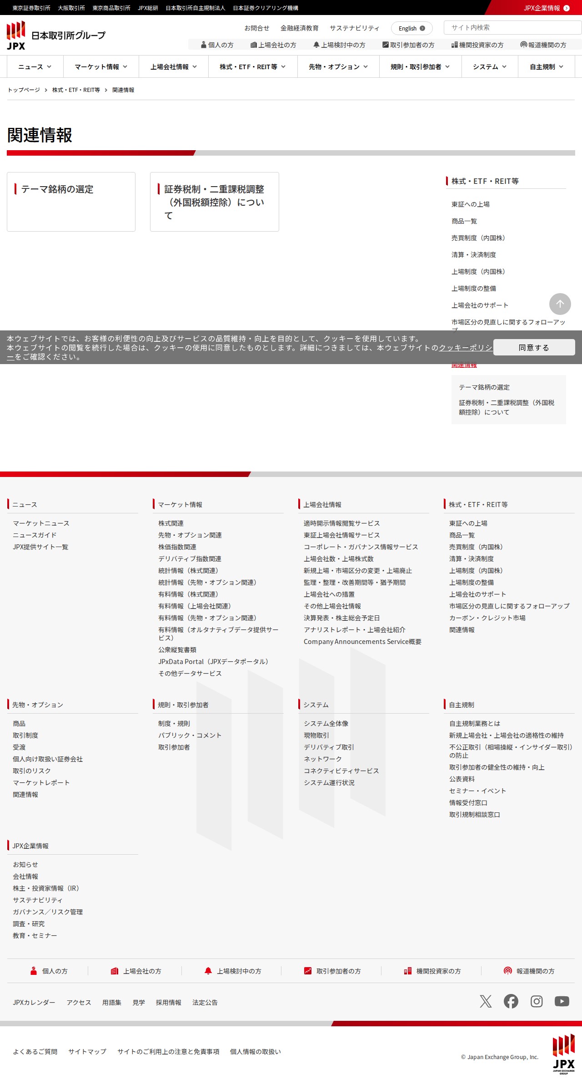Screen dimensions: 582x1080
Task: Expand the システム menu
Action: 490,67
